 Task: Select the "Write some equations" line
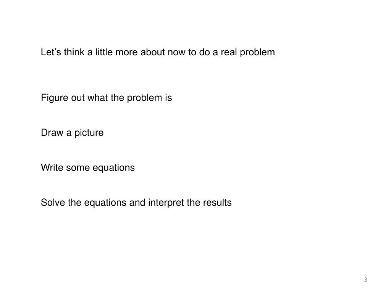click(88, 168)
